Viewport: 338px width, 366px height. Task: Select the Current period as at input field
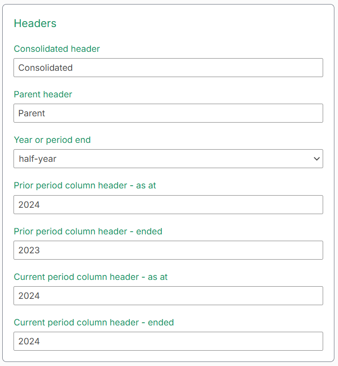pos(168,296)
